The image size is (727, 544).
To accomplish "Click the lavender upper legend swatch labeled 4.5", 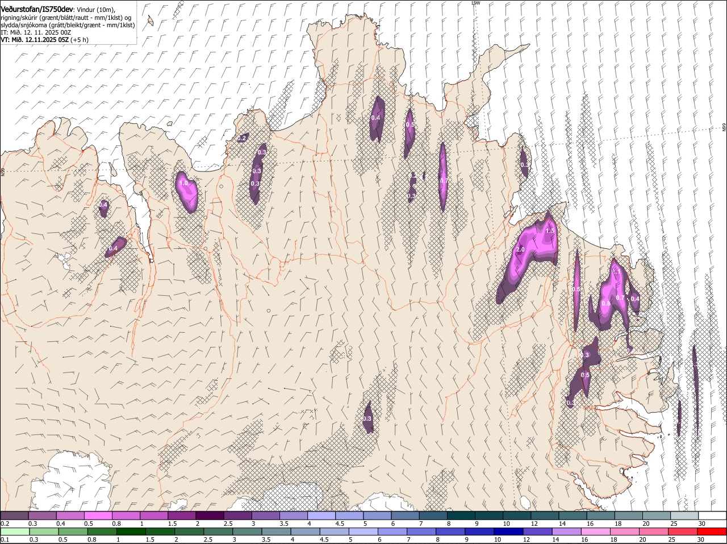I will 349,515.
